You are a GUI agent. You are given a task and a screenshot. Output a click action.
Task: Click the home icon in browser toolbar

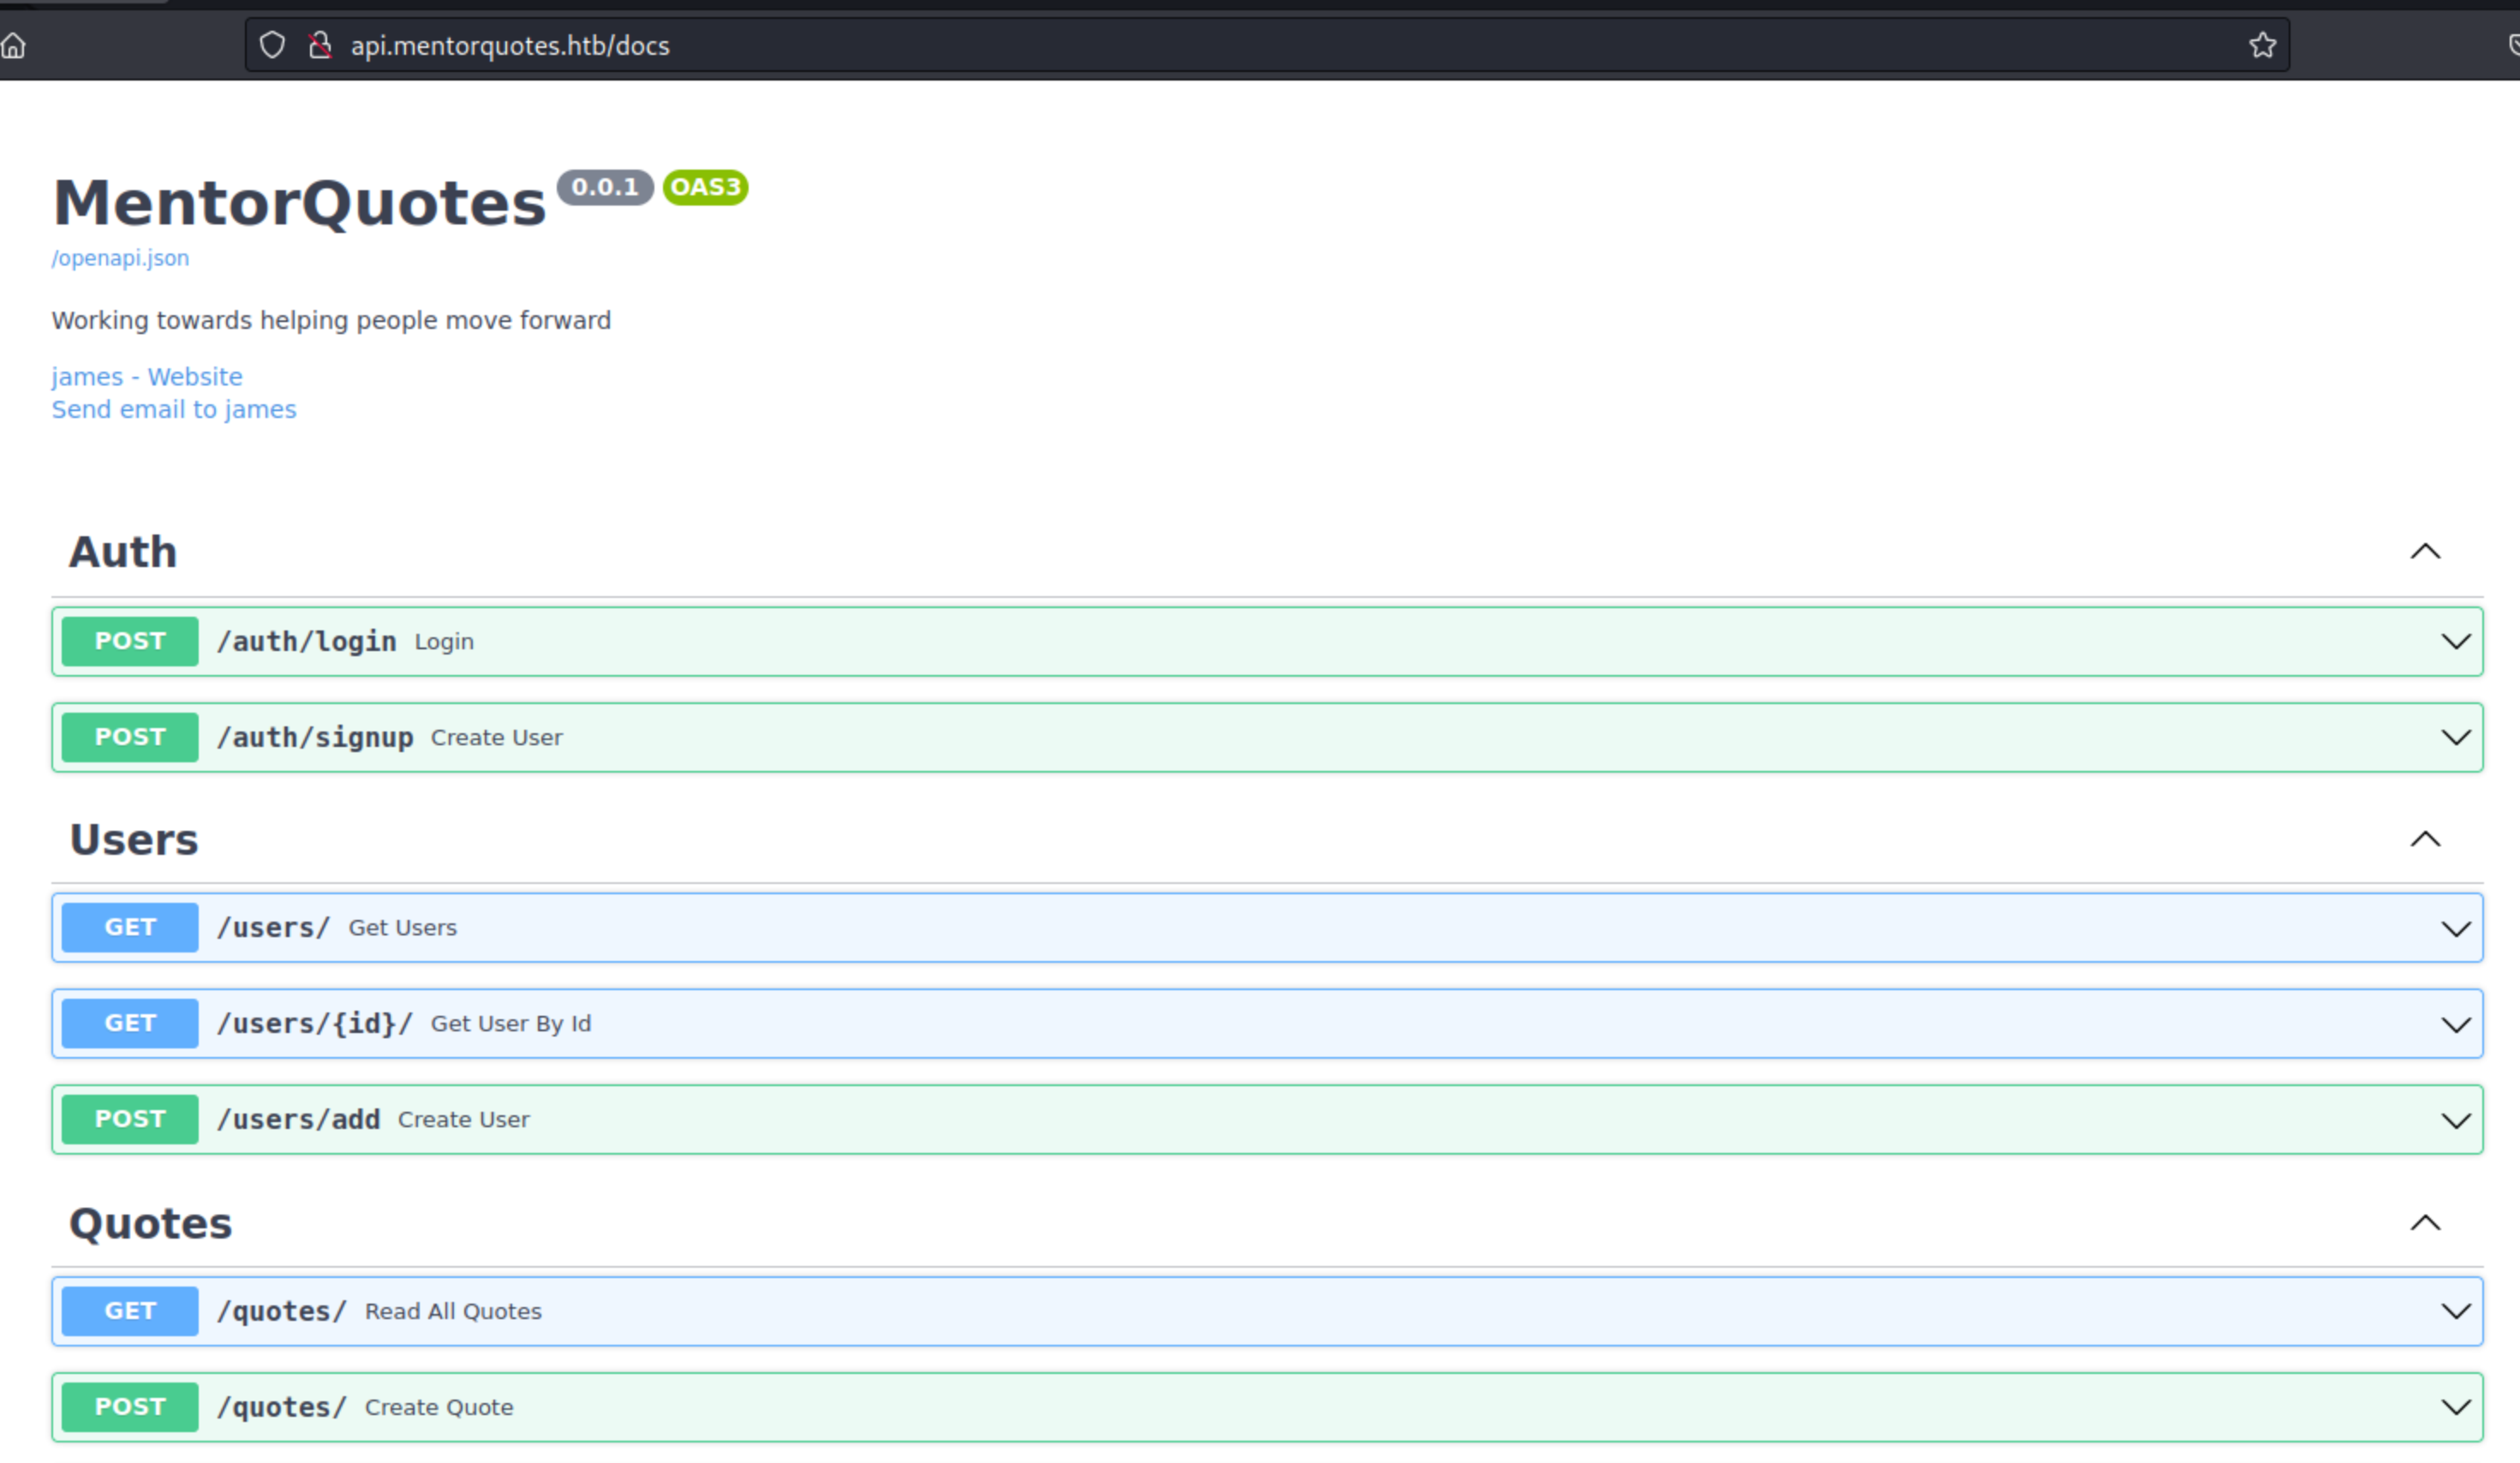[x=14, y=46]
